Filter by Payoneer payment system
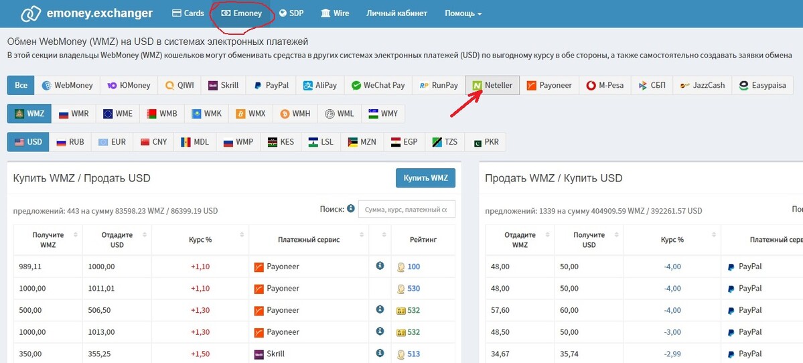 [549, 86]
